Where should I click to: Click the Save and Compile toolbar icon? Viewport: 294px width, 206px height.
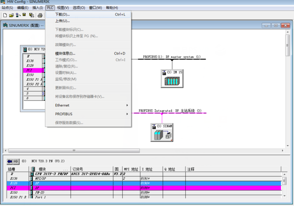(x=31, y=15)
